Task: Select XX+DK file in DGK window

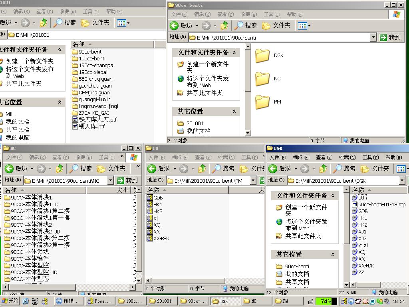Action: pos(363,266)
